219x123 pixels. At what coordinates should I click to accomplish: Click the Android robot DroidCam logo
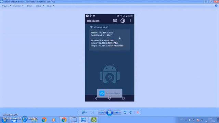click(x=109, y=74)
